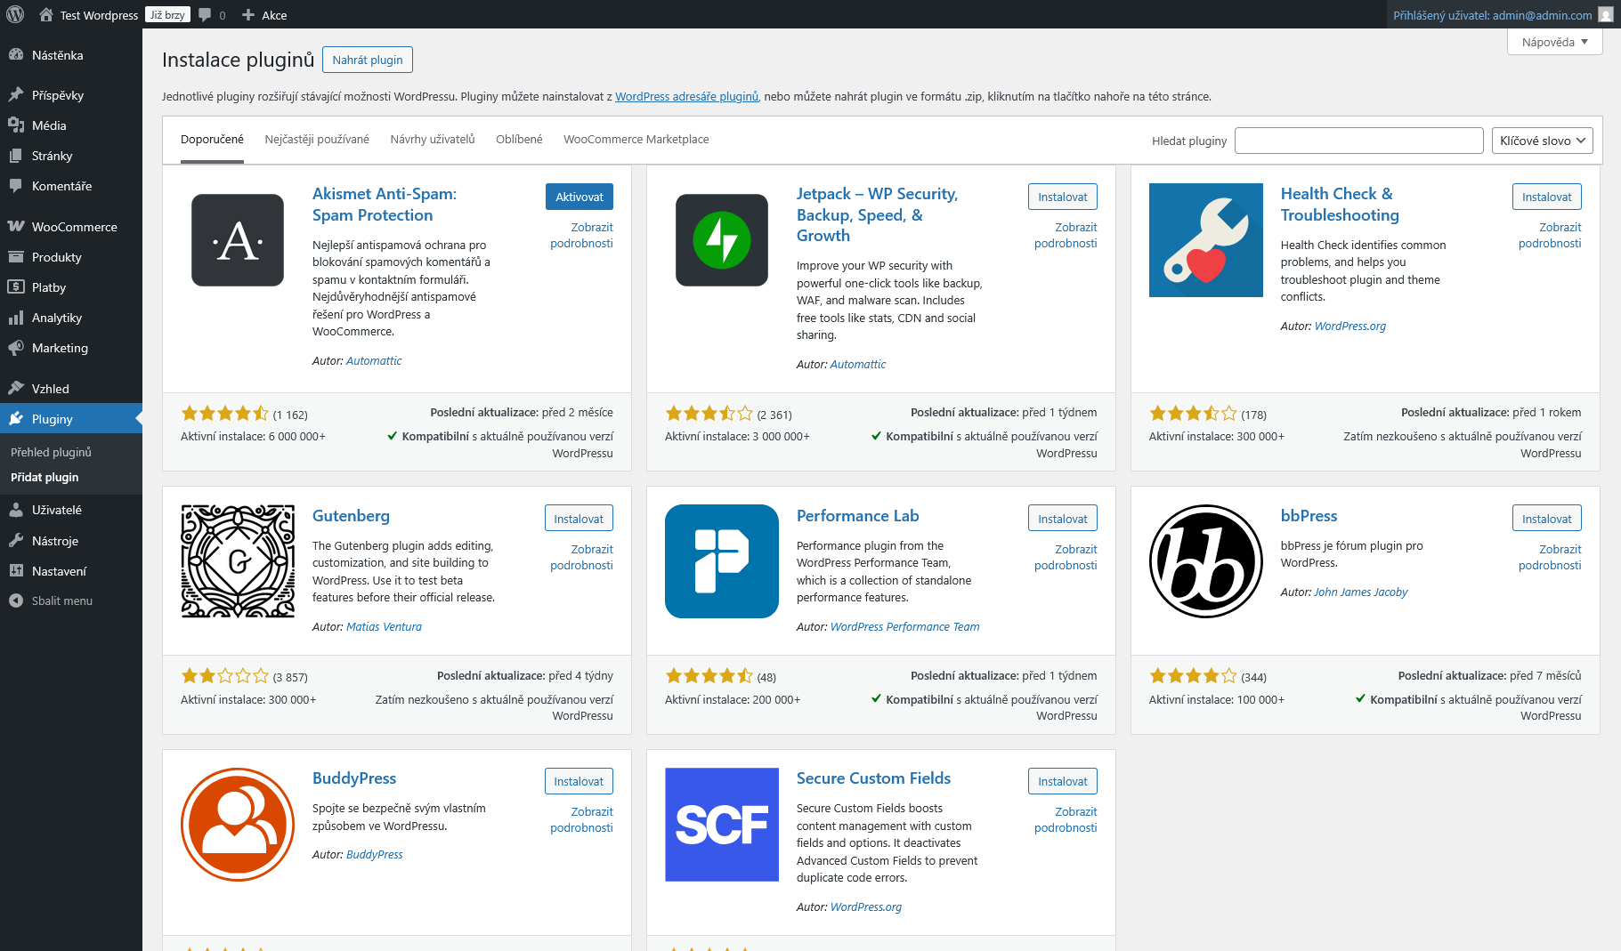This screenshot has height=951, width=1621.
Task: Click the Nahrát plugin button
Action: (367, 60)
